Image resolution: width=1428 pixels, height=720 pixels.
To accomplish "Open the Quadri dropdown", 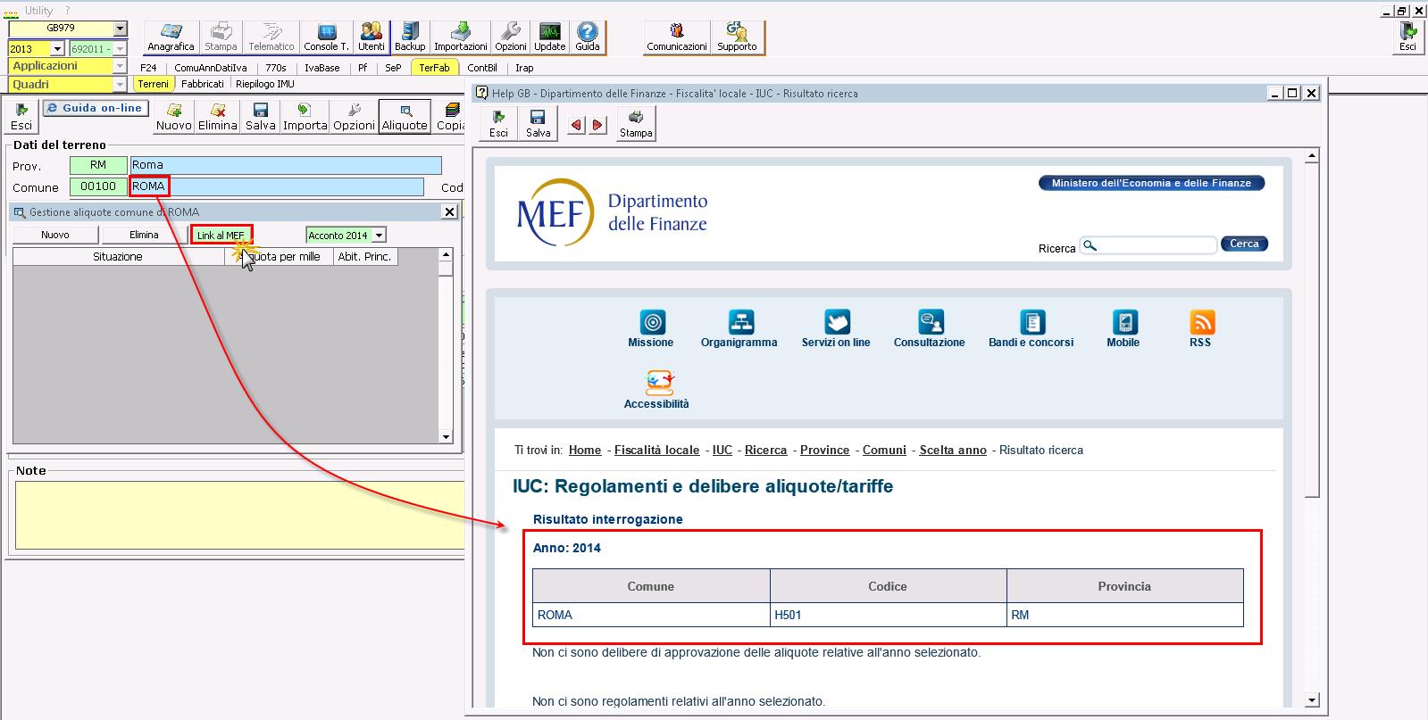I will pos(120,85).
